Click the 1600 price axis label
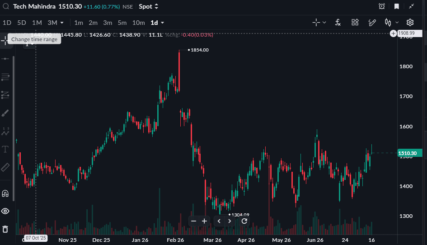This screenshot has width=427, height=245. (x=406, y=127)
